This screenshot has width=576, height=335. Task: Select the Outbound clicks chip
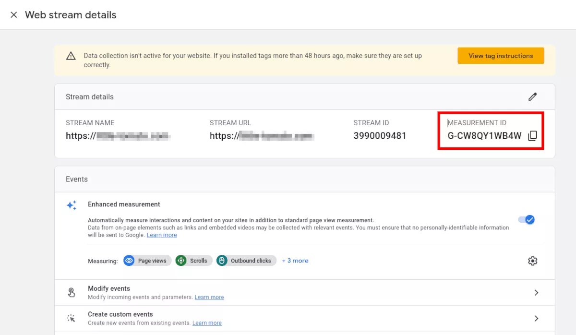point(246,261)
